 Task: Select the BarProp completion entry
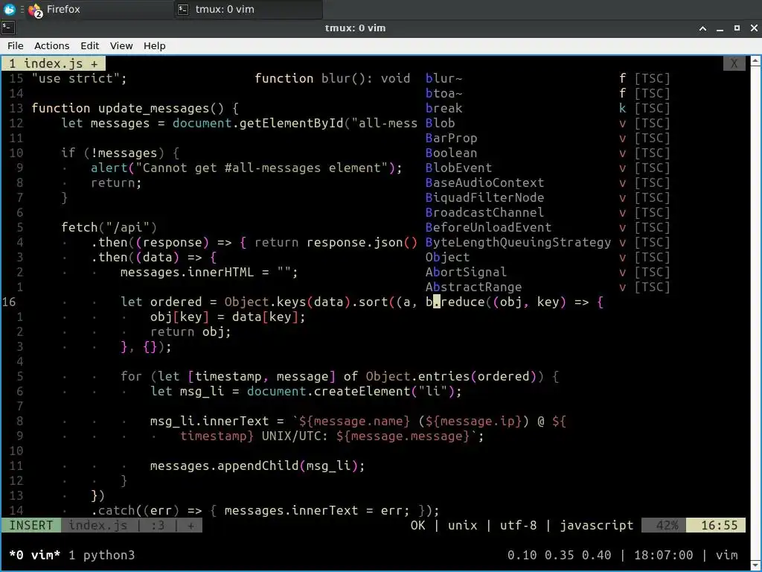click(x=547, y=138)
